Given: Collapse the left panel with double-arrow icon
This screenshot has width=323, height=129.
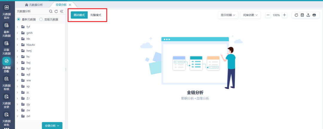Looking at the screenshot, I should click(x=62, y=11).
